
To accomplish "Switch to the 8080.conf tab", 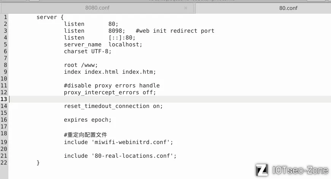I will point(97,8).
